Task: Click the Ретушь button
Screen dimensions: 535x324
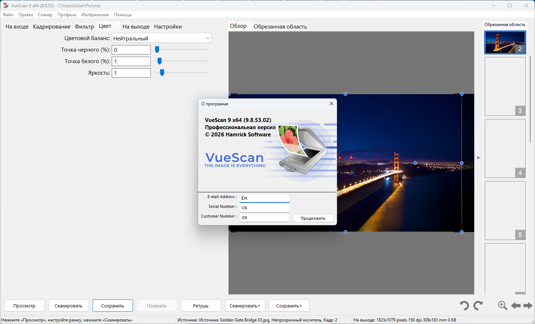Action: pyautogui.click(x=201, y=306)
